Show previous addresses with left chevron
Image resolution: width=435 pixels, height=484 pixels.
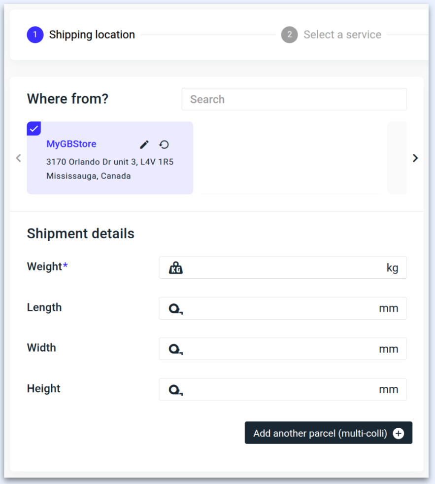pos(19,158)
